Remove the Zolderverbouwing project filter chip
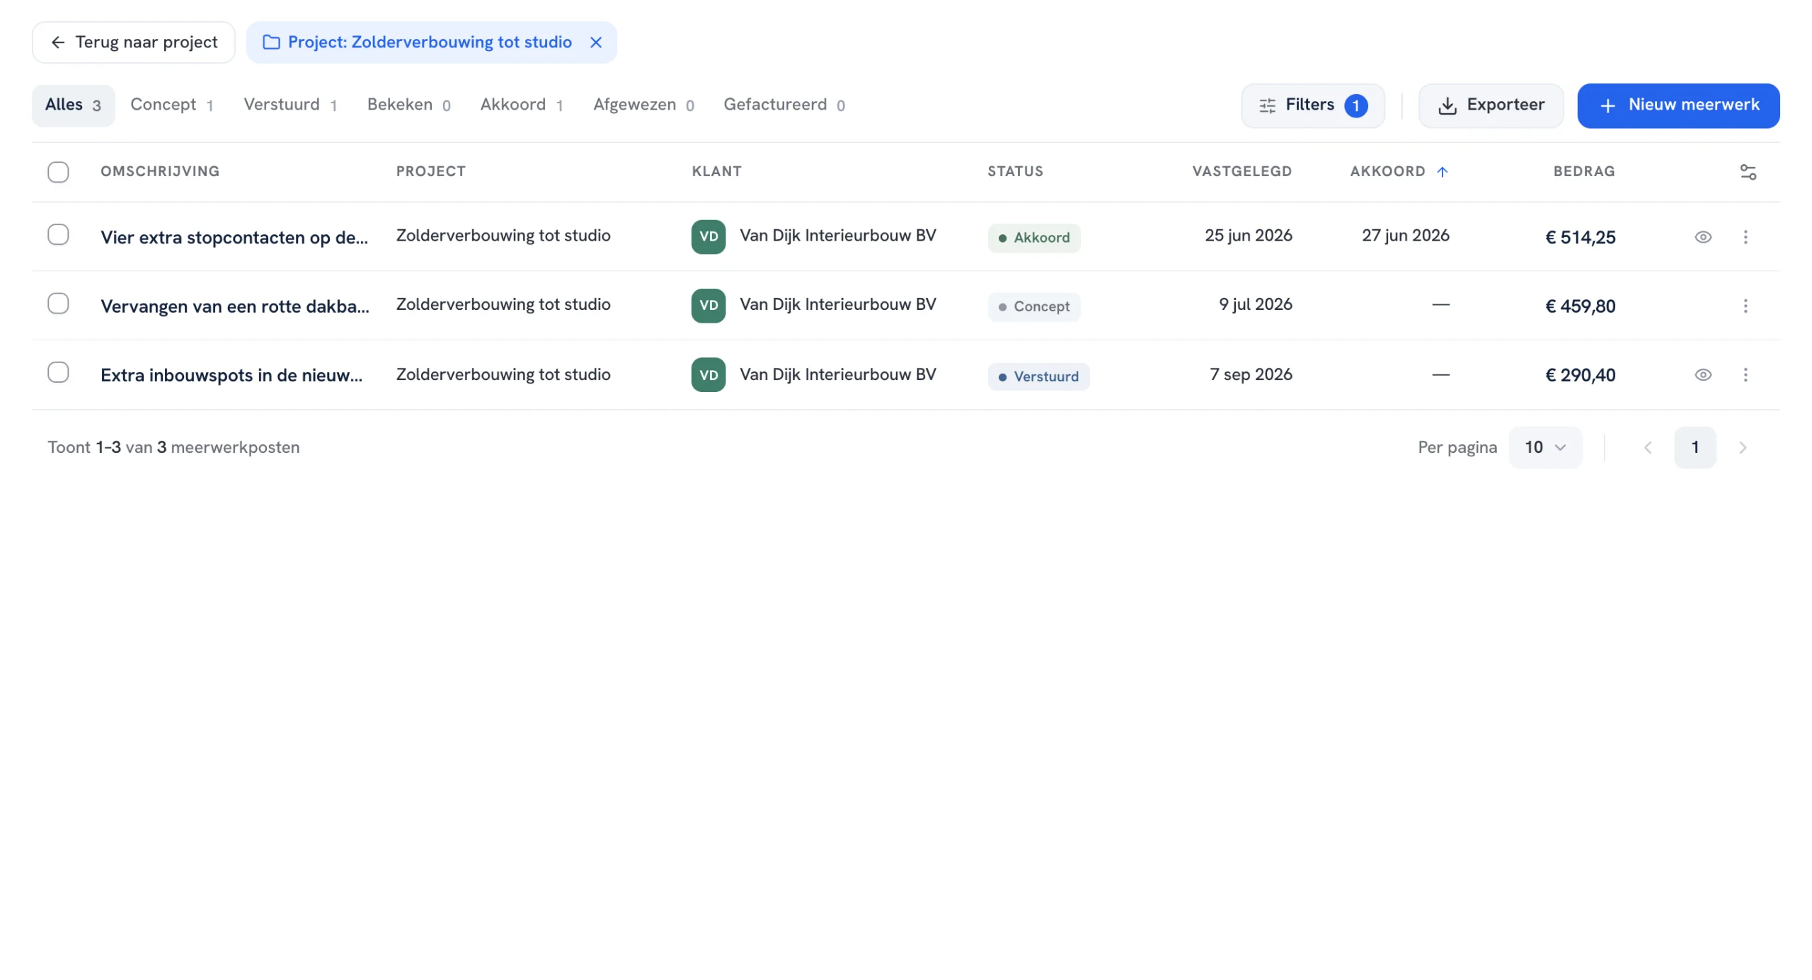This screenshot has height=980, width=1812. tap(596, 42)
